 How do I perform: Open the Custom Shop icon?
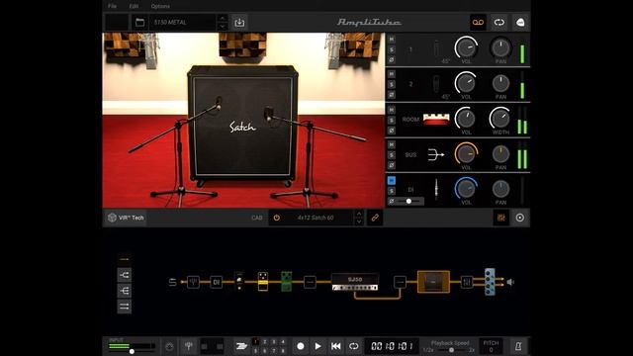click(x=520, y=22)
